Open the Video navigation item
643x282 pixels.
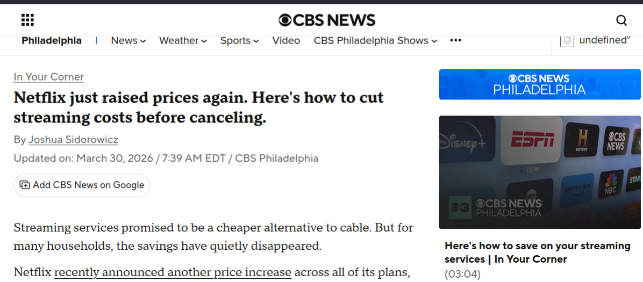(286, 41)
